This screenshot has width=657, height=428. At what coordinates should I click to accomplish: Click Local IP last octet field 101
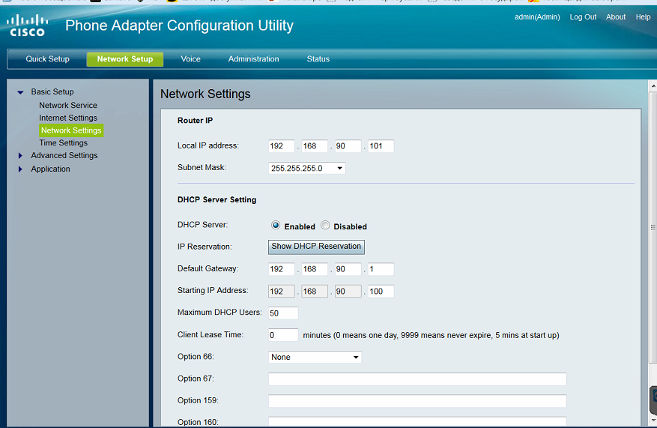tap(381, 146)
